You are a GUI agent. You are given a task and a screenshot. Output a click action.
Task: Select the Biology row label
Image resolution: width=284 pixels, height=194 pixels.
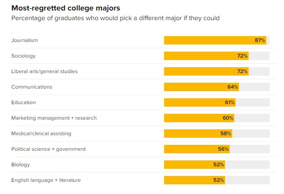[x=21, y=165]
